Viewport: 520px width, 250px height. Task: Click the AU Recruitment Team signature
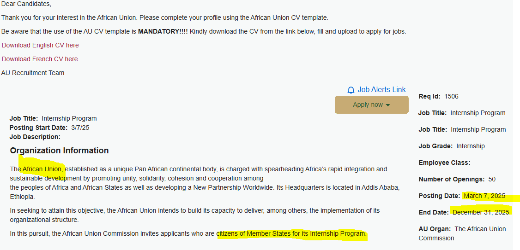click(x=33, y=73)
